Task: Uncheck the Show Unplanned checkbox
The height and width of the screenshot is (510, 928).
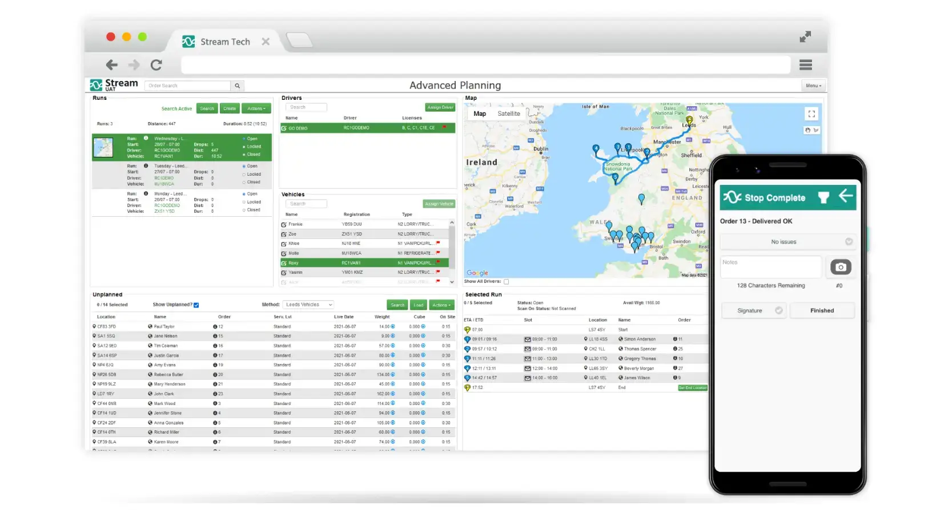Action: [196, 305]
